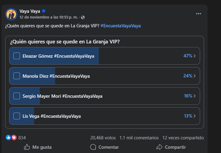
Task: View the 12 veces compartido list
Action: (183, 138)
